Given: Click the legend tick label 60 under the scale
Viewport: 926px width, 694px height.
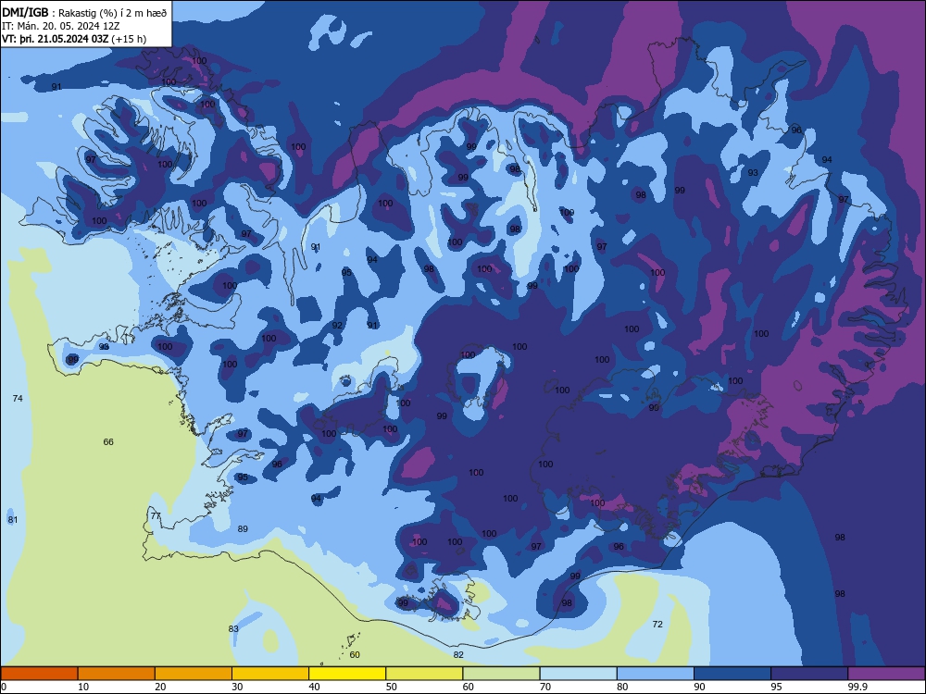Looking at the screenshot, I should pos(469,687).
